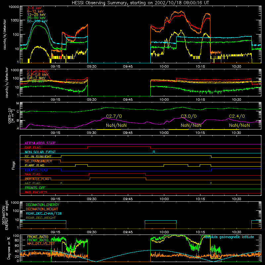Click the NaN/NaN label under C3.0/0
Image resolution: width=265 pixels, height=265 pixels.
click(x=191, y=125)
